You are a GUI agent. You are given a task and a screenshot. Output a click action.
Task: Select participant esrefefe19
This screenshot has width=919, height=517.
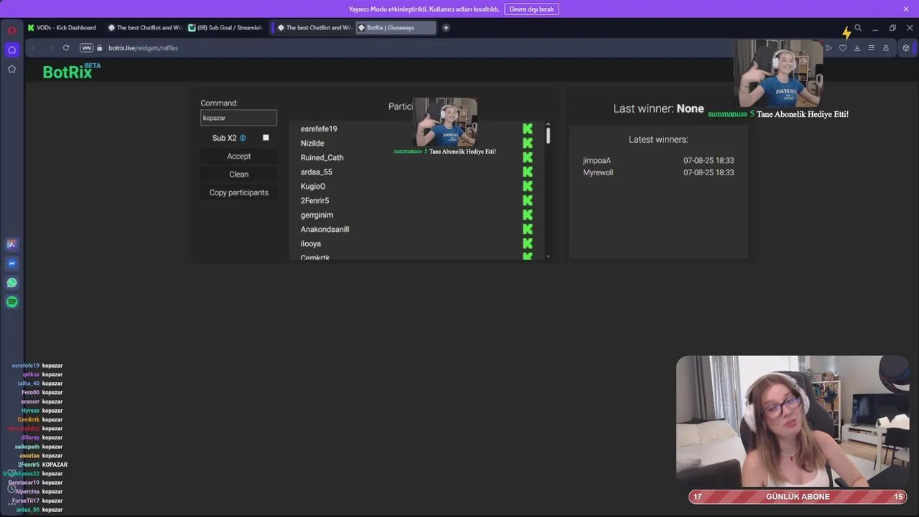[x=319, y=129]
